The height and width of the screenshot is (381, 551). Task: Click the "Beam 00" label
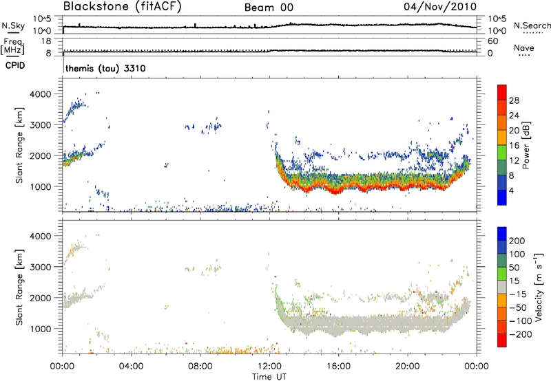[269, 8]
